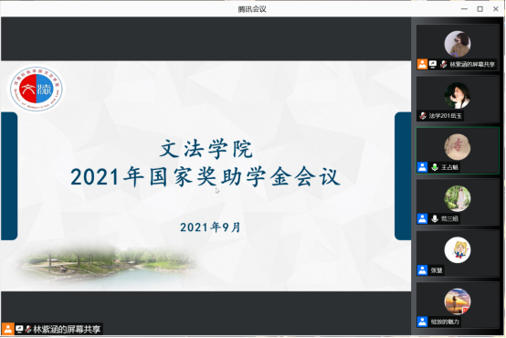The image size is (506, 338).
Task: Click the 腾讯会议 window title bar
Action: pos(252,9)
